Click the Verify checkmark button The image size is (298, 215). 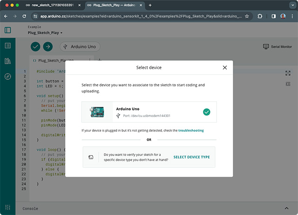(35, 46)
